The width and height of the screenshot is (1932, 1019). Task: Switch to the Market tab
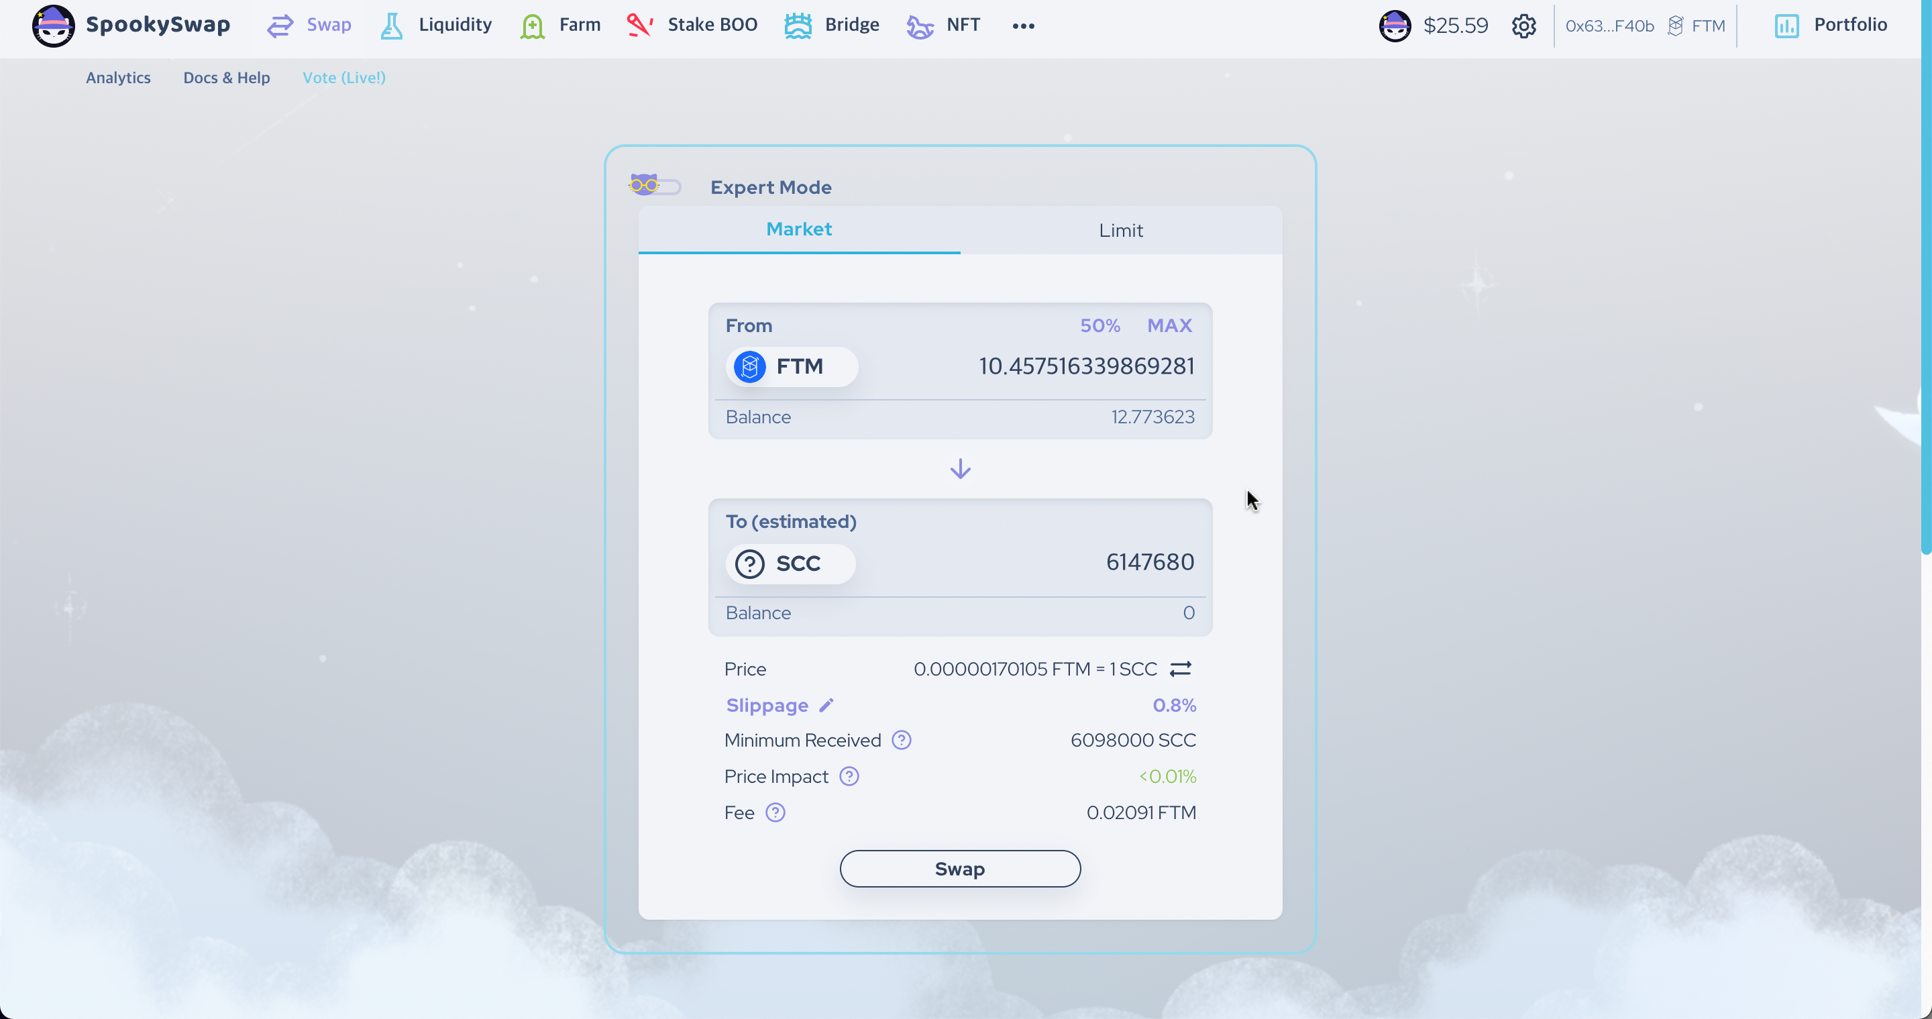pyautogui.click(x=799, y=229)
